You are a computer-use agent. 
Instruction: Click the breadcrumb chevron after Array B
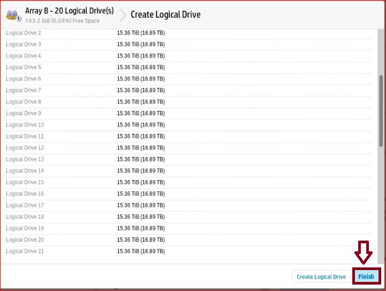pos(122,15)
